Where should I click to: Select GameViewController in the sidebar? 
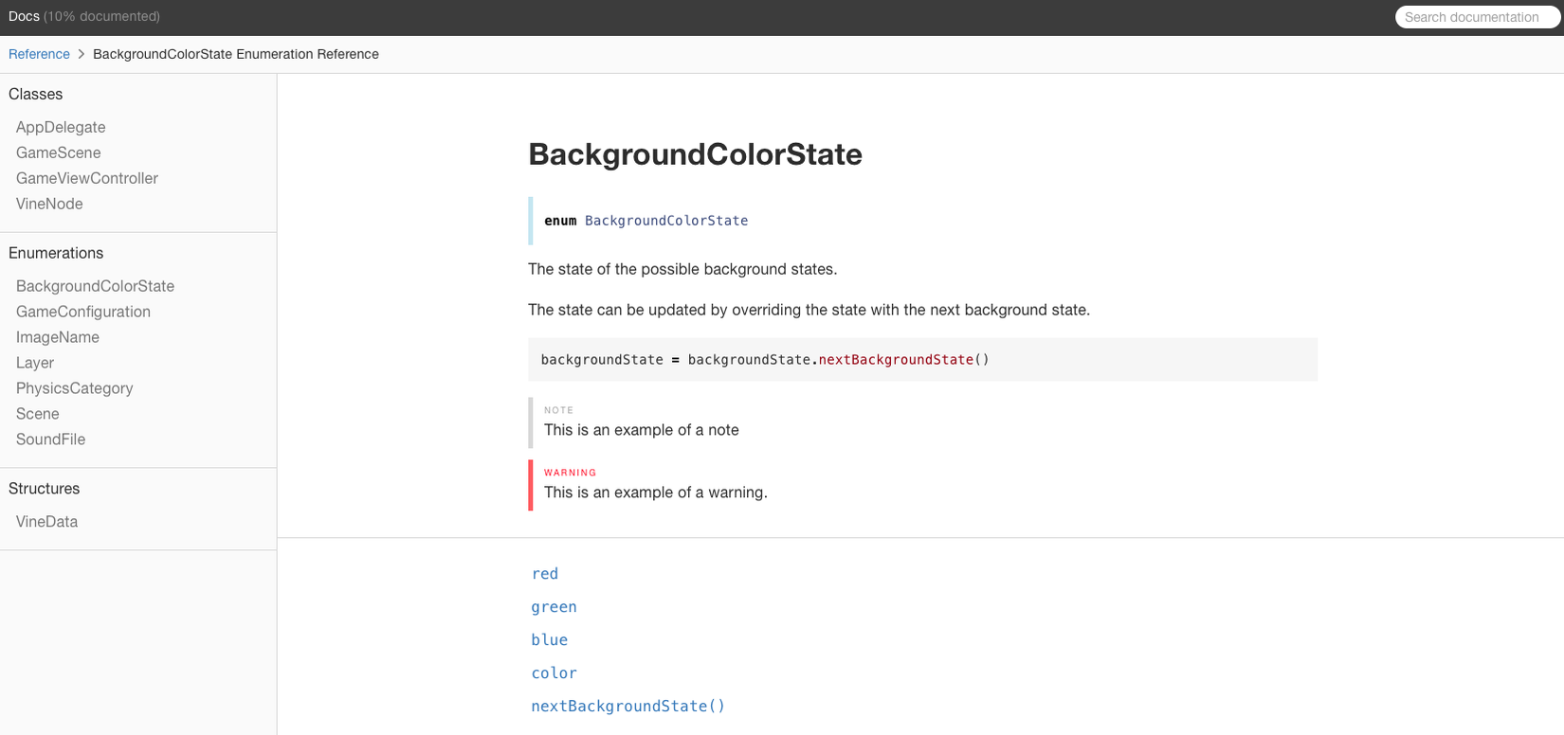pos(87,178)
